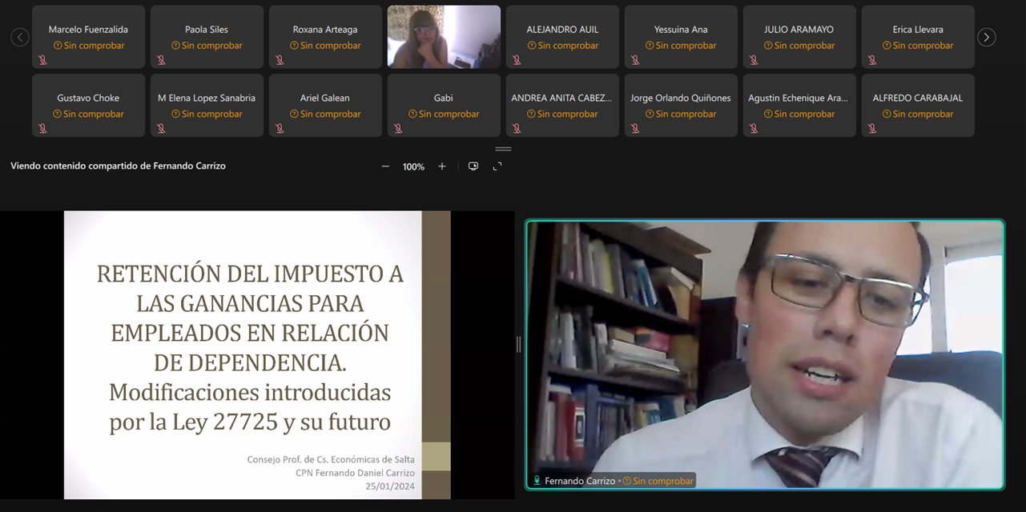The height and width of the screenshot is (512, 1026).
Task: Click the gallery resize handle below participant tiles
Action: pyautogui.click(x=503, y=149)
